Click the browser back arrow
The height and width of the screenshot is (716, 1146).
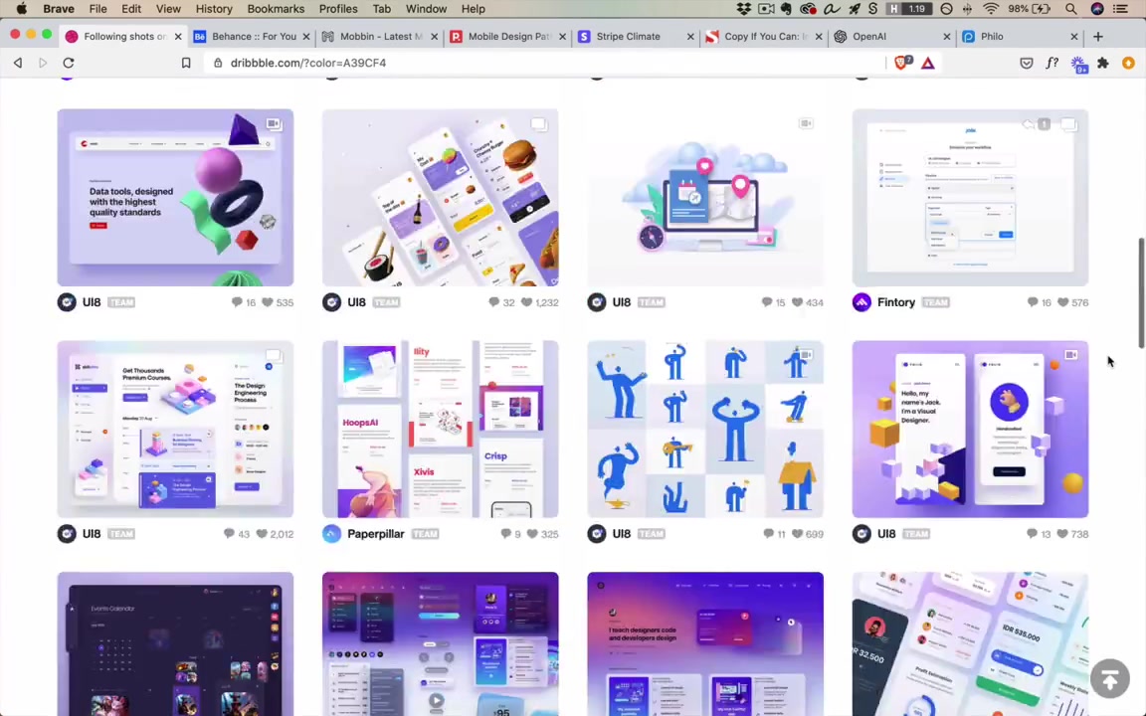18,63
